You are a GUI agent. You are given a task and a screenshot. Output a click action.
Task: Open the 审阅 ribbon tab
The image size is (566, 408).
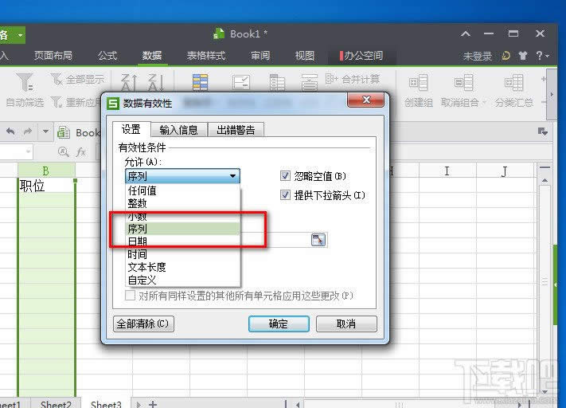pos(260,55)
